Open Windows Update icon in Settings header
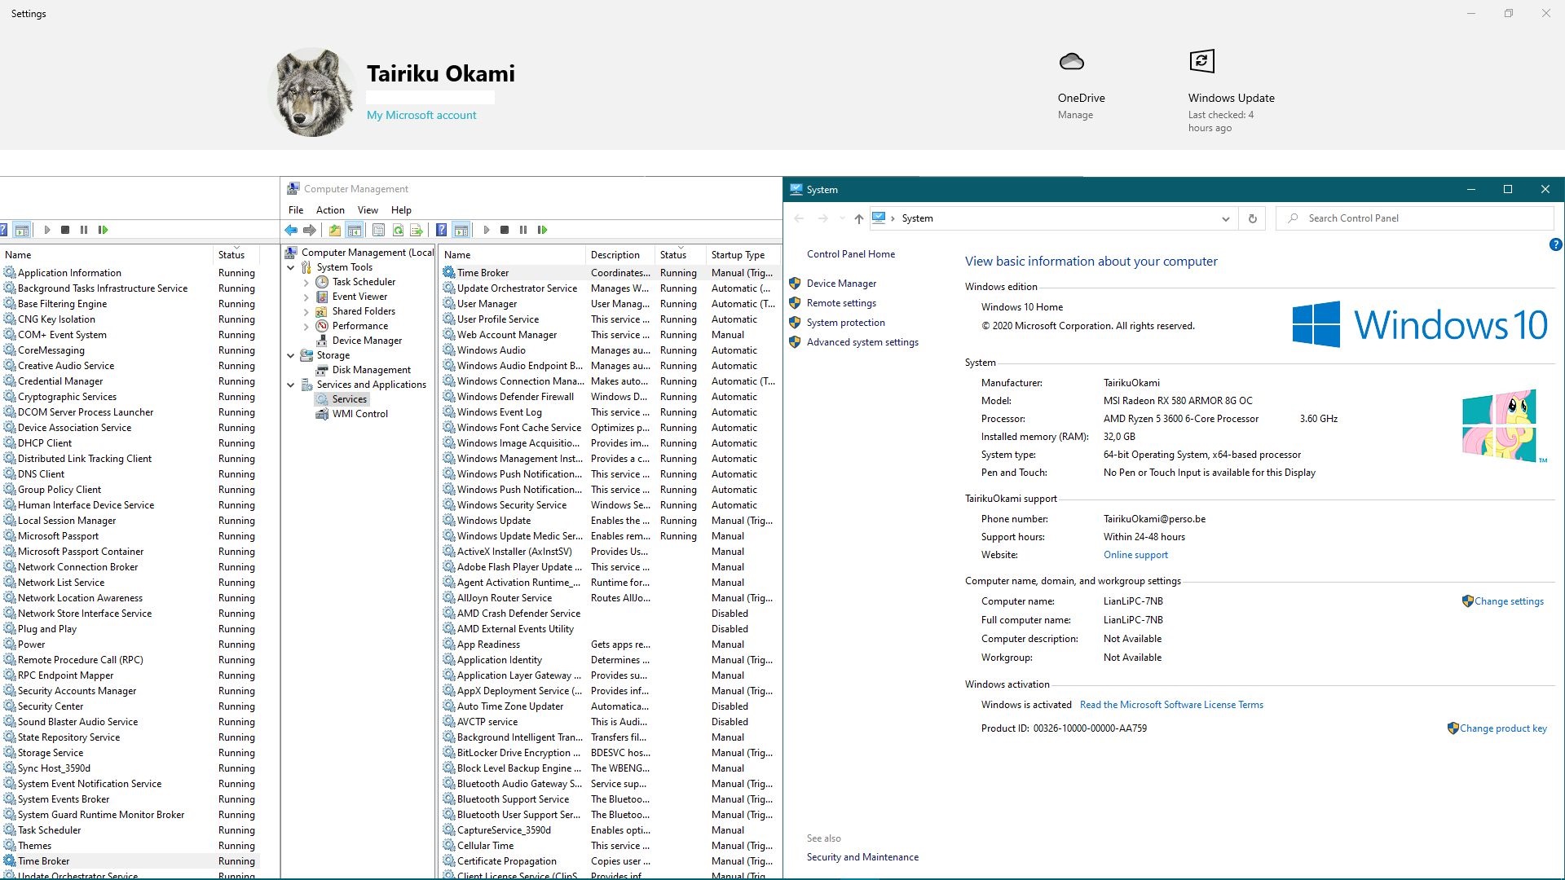 1201,61
